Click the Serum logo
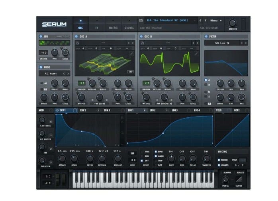 coord(54,24)
